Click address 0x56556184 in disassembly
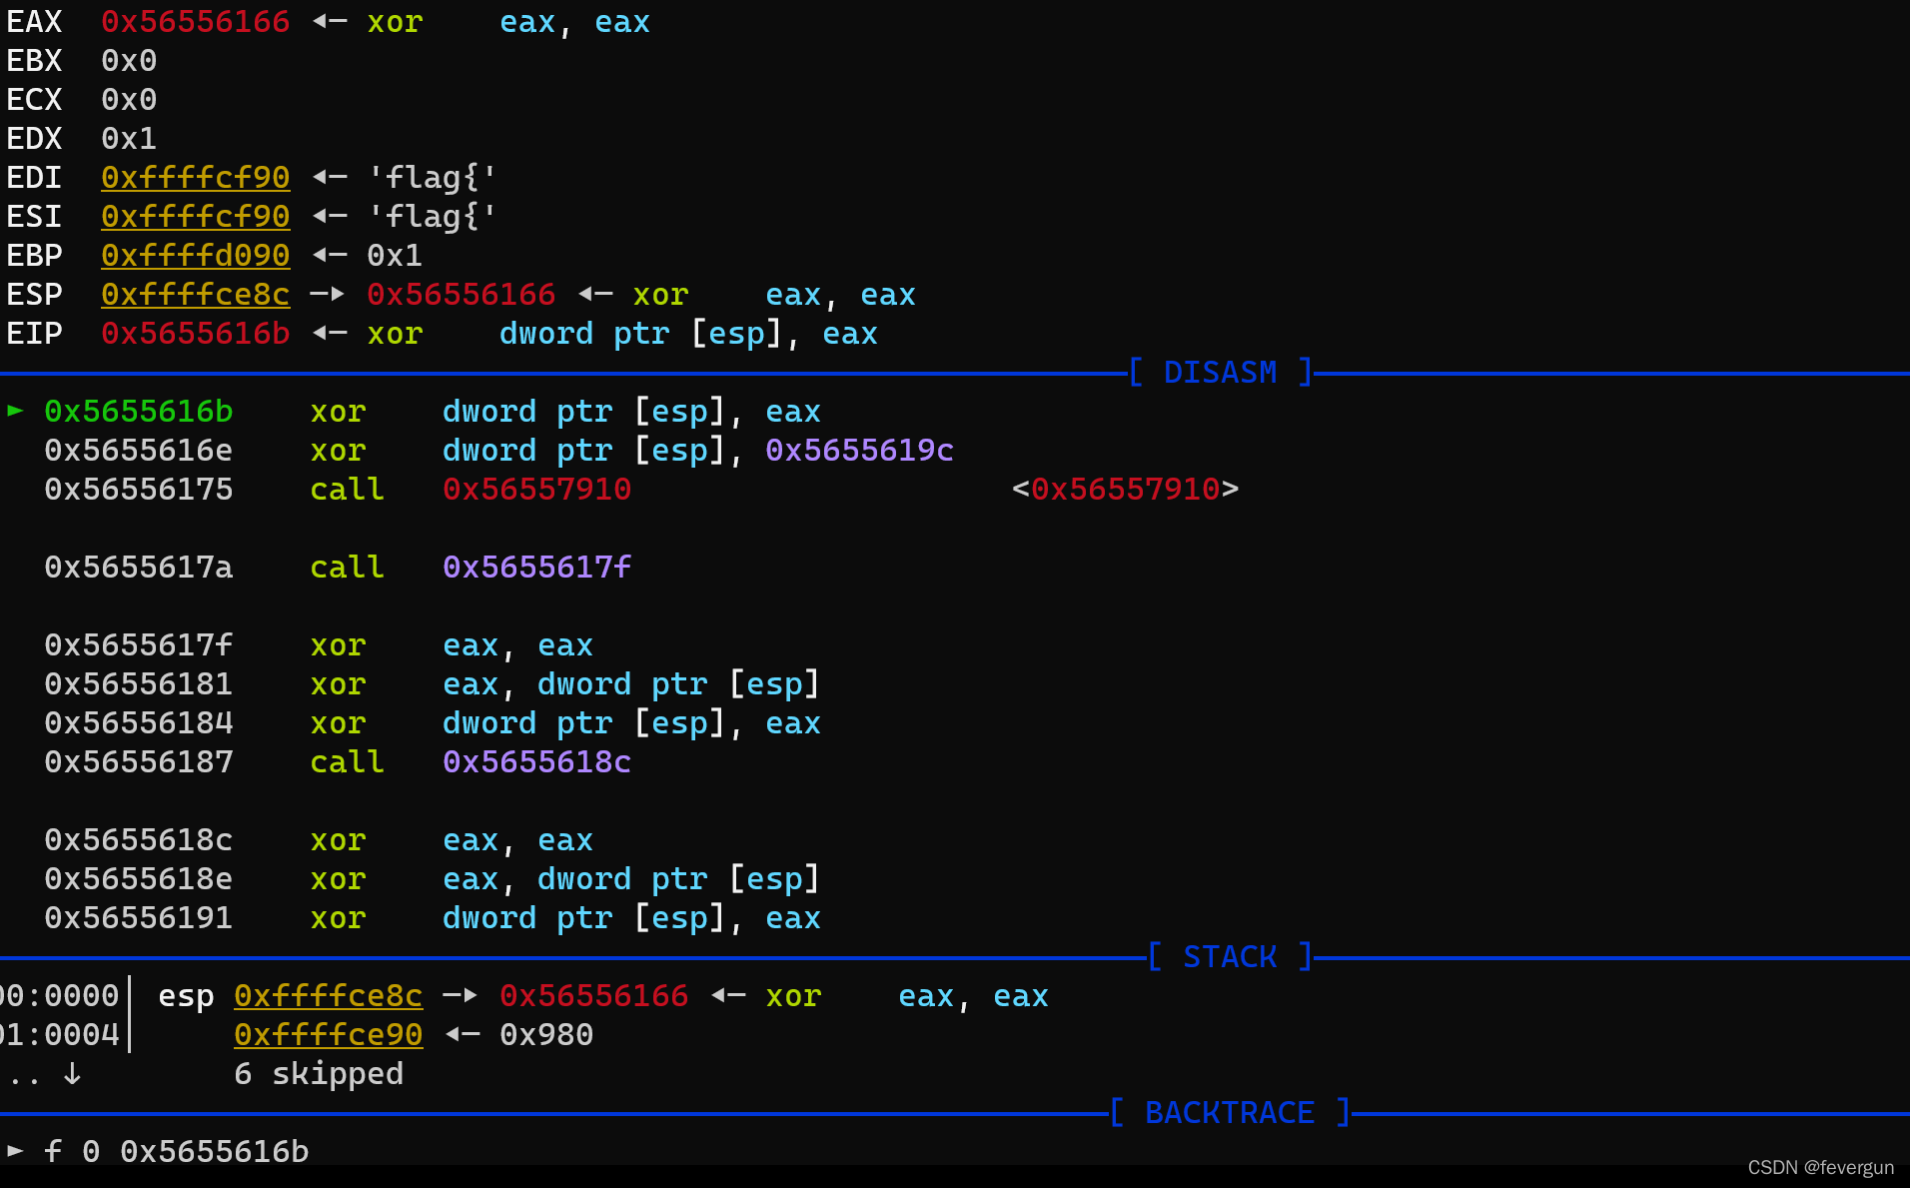The image size is (1910, 1188). point(138,723)
